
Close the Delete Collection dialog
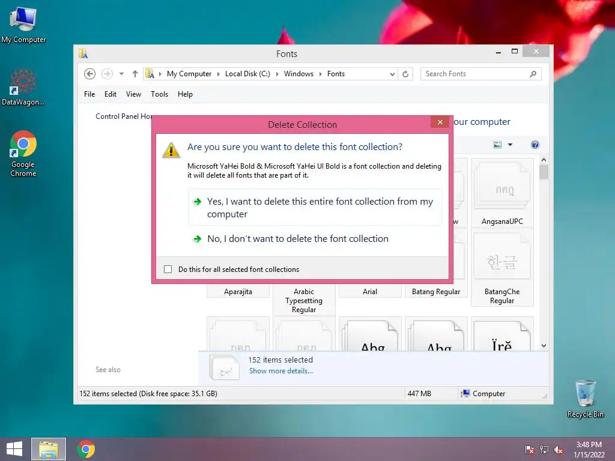(440, 122)
